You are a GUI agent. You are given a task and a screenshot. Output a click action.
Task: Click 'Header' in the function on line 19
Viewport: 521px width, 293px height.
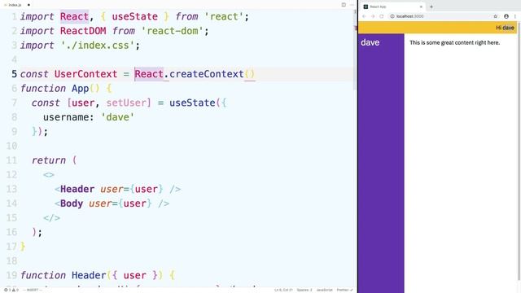point(89,275)
